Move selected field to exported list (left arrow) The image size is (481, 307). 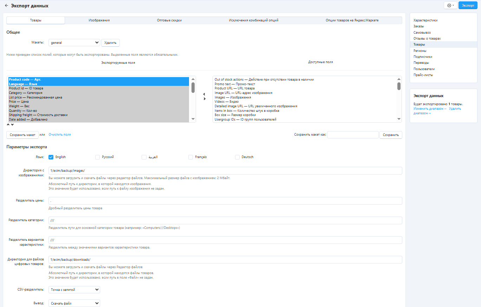(x=204, y=94)
